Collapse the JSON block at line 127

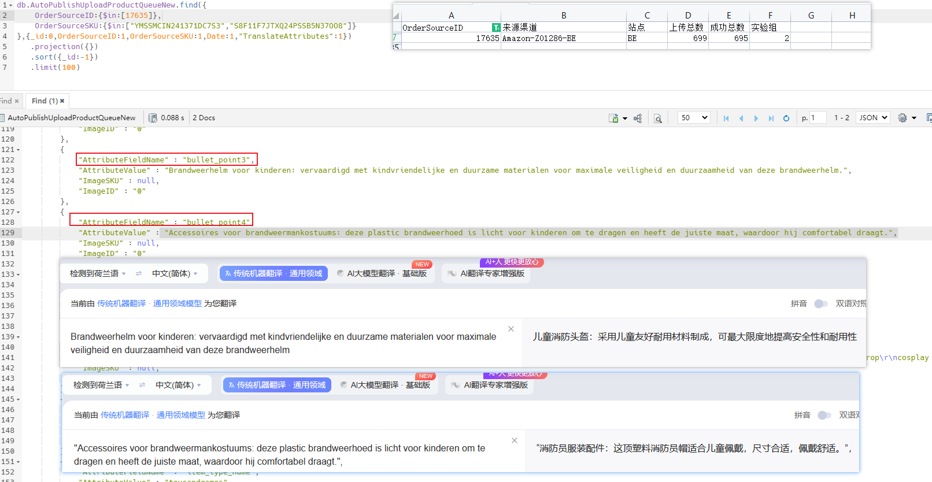[19, 212]
